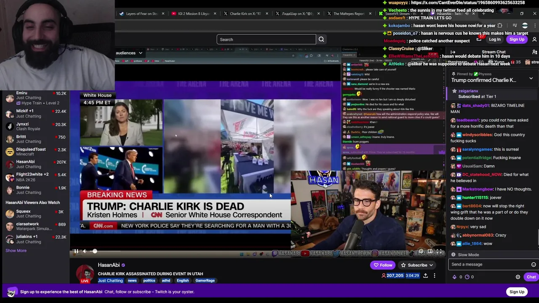The image size is (539, 303).
Task: Share the stream via share icon
Action: click(425, 276)
